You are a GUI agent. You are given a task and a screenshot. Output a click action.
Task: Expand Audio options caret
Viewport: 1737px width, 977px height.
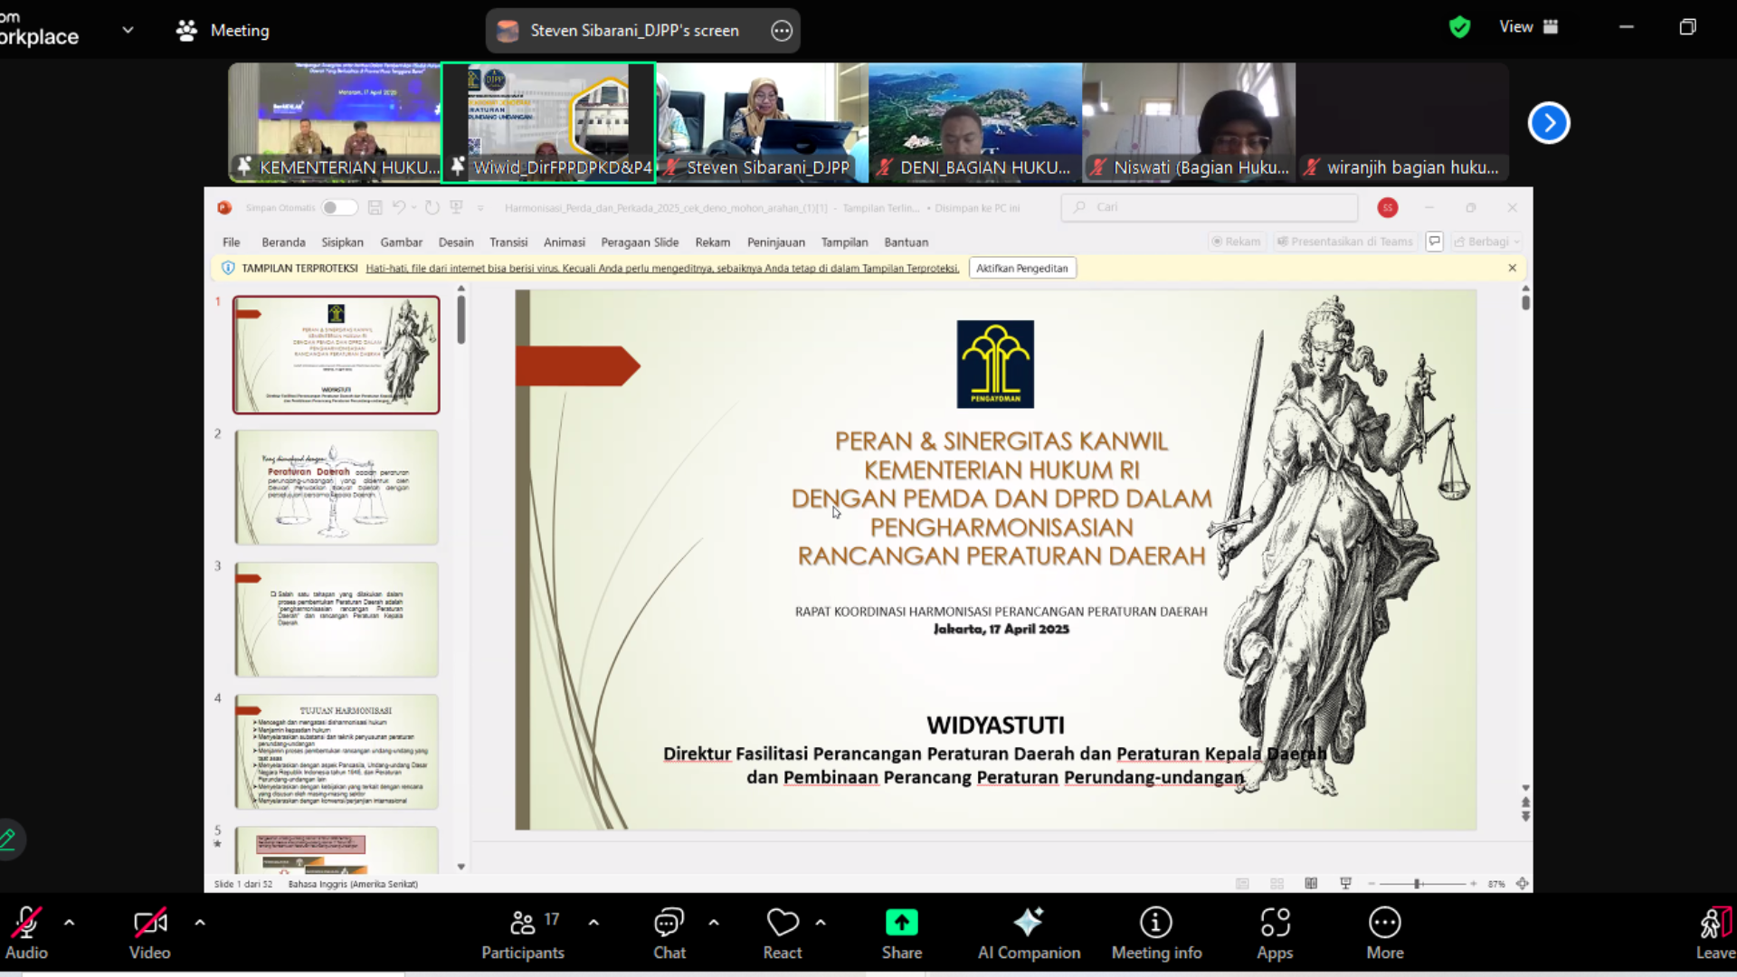click(70, 923)
